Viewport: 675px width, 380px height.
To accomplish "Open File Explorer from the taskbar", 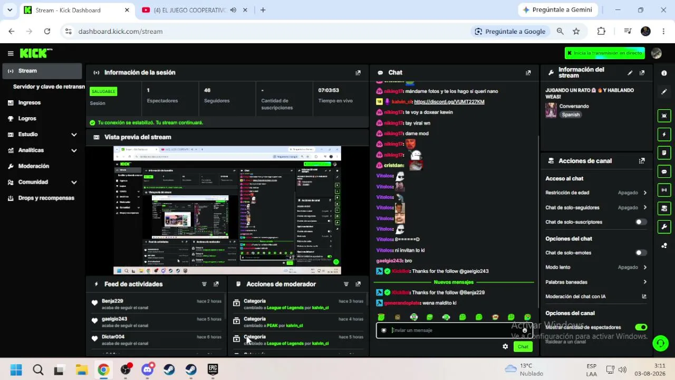I will coord(81,370).
